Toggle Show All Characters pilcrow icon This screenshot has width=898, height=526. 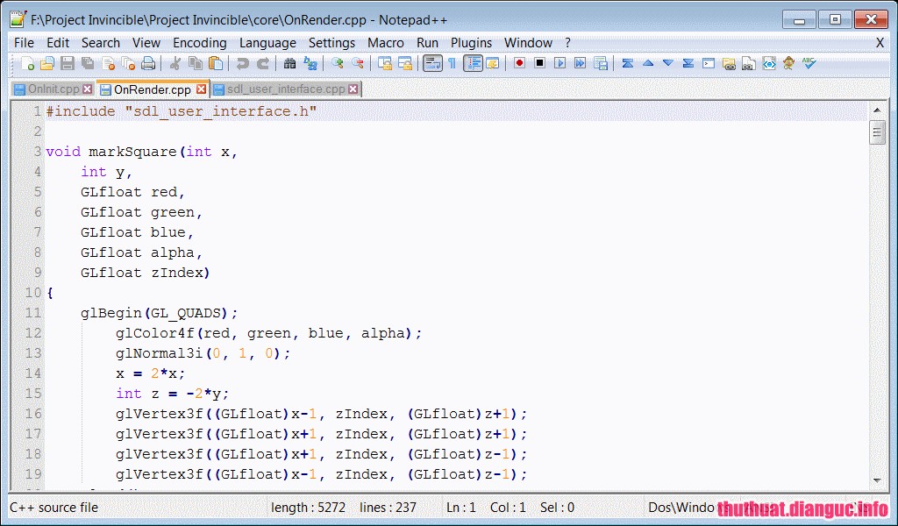pyautogui.click(x=452, y=63)
